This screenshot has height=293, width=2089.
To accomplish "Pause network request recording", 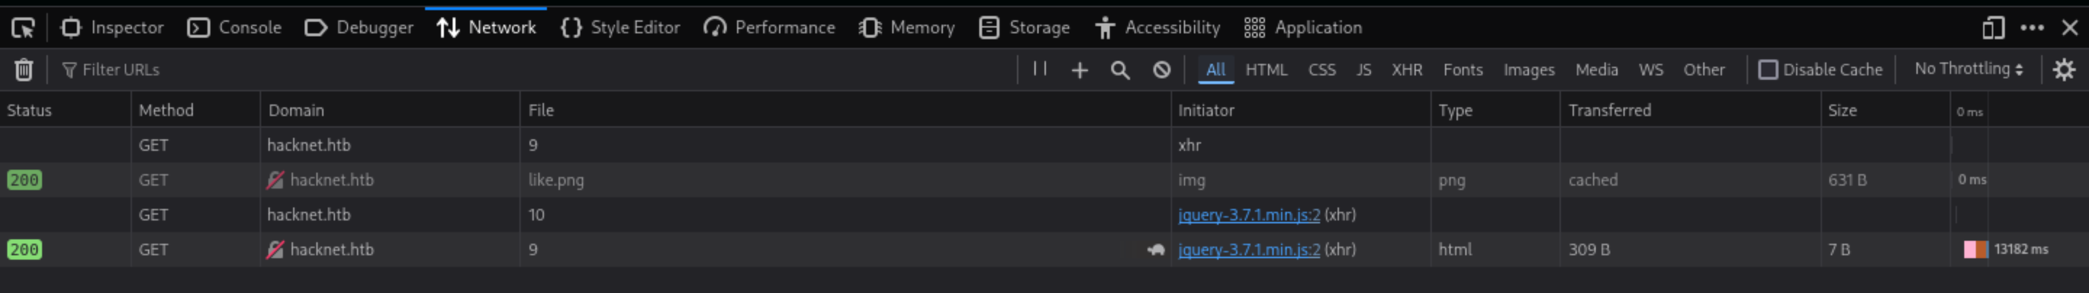I will coord(1039,69).
